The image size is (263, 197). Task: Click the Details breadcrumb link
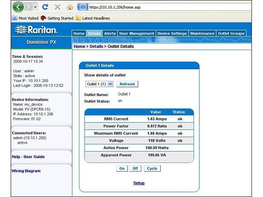click(x=96, y=46)
